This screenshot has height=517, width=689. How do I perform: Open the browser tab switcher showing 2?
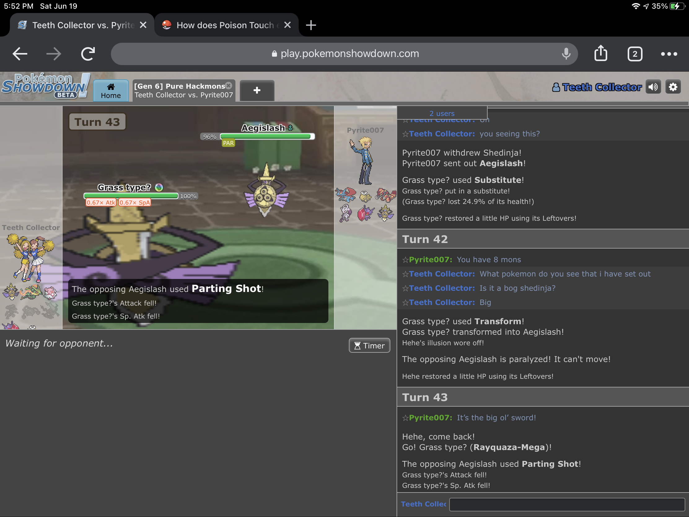tap(634, 54)
